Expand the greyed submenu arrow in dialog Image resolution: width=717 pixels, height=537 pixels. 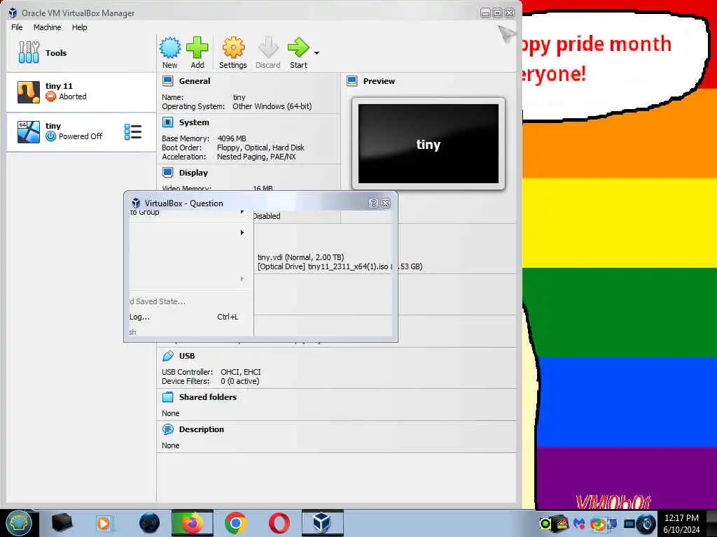pos(242,278)
